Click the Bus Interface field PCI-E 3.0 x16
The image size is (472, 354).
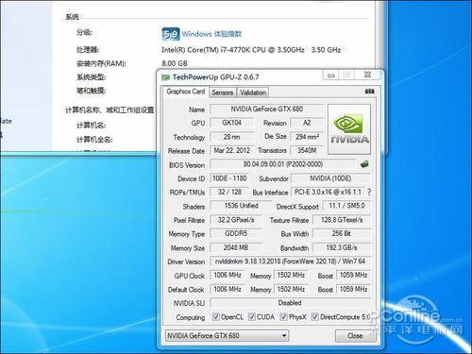pos(329,192)
